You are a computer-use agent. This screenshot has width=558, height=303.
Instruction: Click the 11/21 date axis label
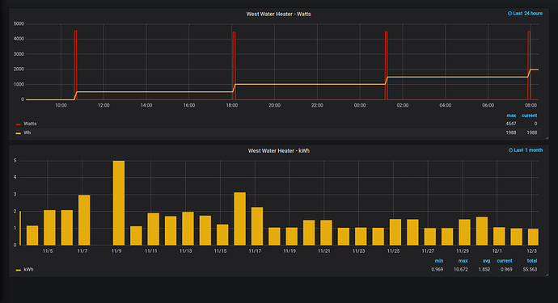(323, 251)
